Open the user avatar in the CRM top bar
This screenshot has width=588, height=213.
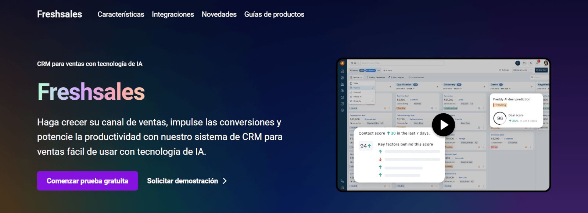pyautogui.click(x=546, y=63)
